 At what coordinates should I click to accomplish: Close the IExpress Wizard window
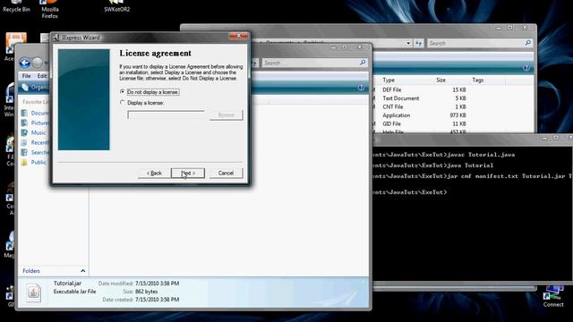click(x=238, y=36)
